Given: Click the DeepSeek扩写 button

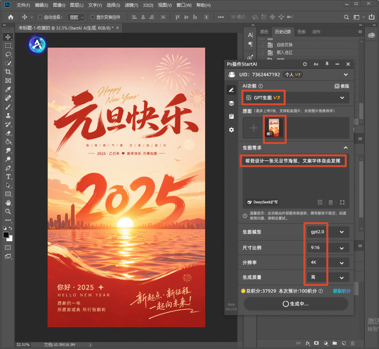Looking at the screenshot, I should tap(262, 202).
